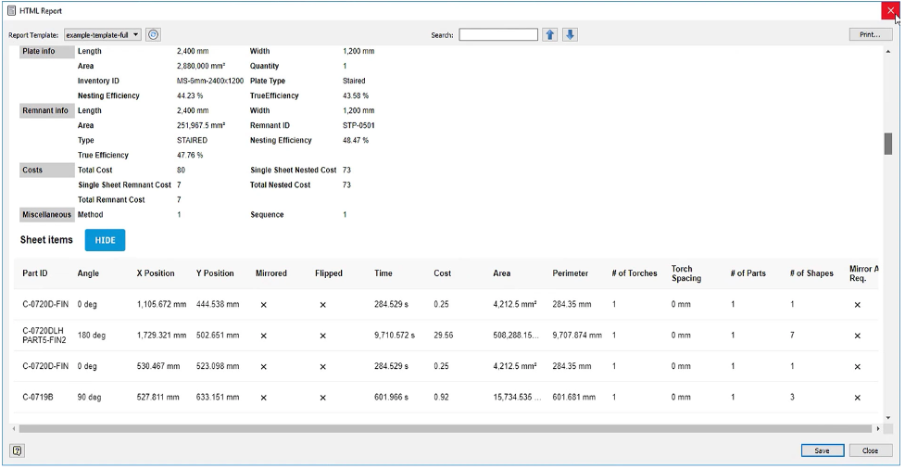Click the refresh icon beside Report Template
Viewport: 905px width, 469px height.
pyautogui.click(x=154, y=34)
